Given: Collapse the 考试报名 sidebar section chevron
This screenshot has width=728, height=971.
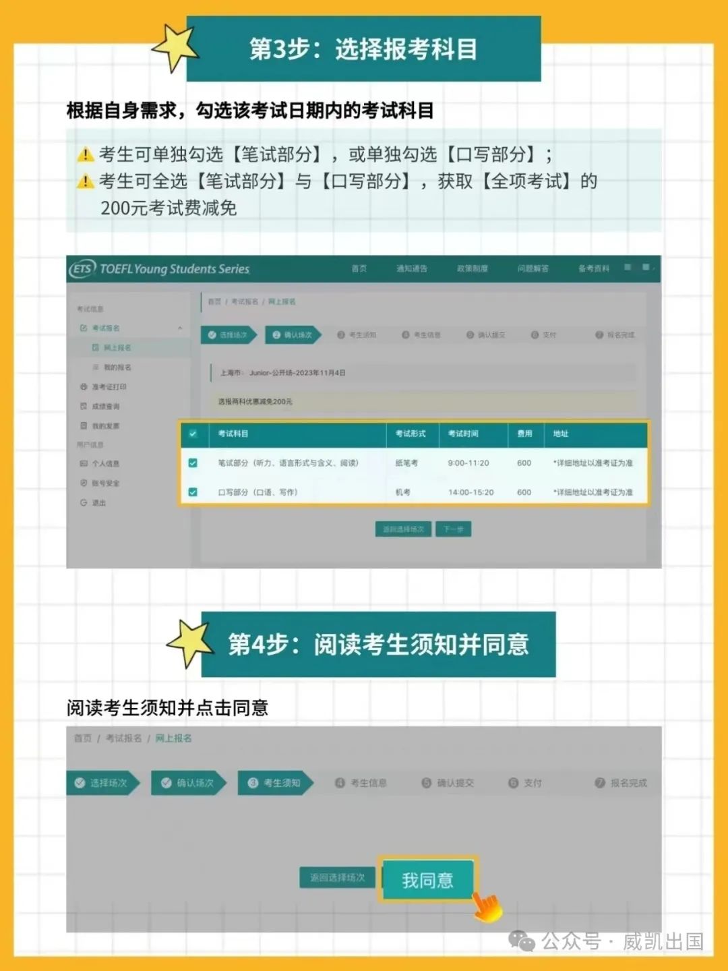Looking at the screenshot, I should click(x=180, y=328).
